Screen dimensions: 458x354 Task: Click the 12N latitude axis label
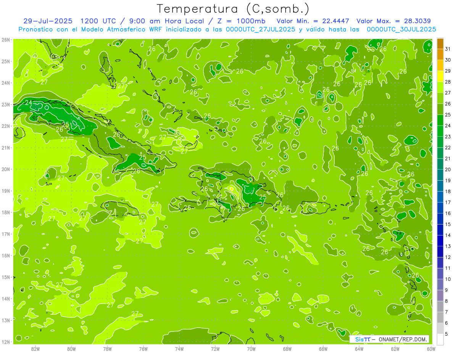(x=6, y=342)
